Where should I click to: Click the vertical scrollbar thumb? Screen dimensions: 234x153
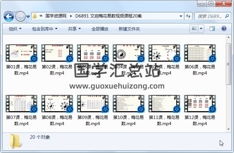(x=228, y=64)
